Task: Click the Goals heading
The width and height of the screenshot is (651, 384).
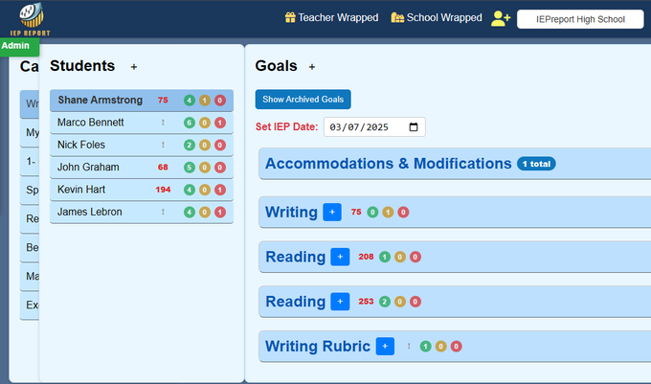Action: 276,65
